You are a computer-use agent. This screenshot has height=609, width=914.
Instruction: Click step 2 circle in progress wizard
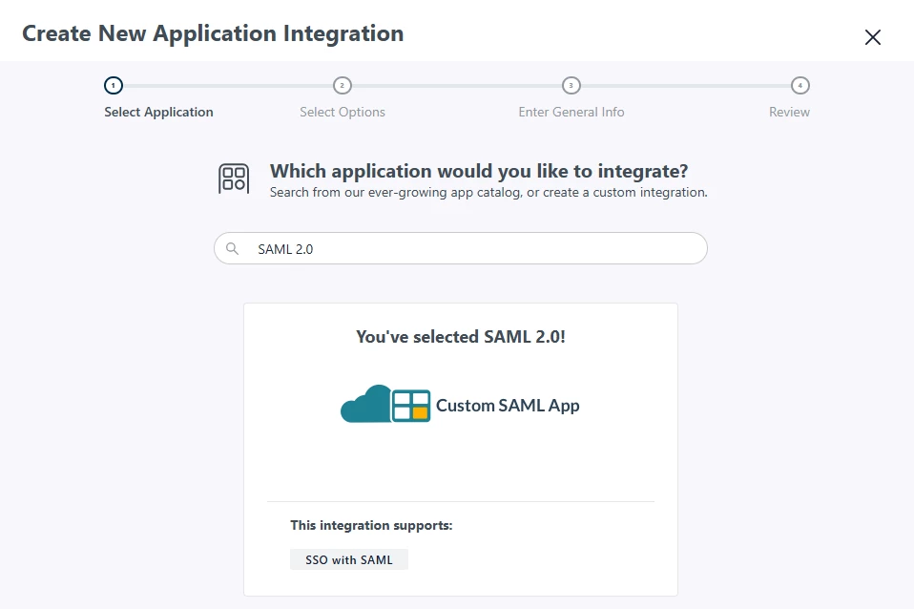click(x=343, y=86)
